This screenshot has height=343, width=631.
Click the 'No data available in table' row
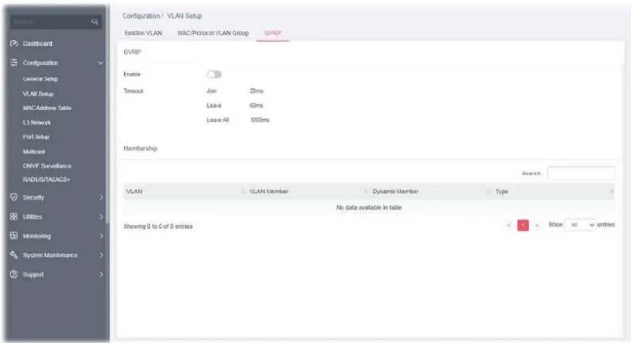369,207
